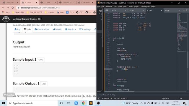Open Sublime Tools menu
This screenshot has height=106, width=189.
click(x=131, y=6)
